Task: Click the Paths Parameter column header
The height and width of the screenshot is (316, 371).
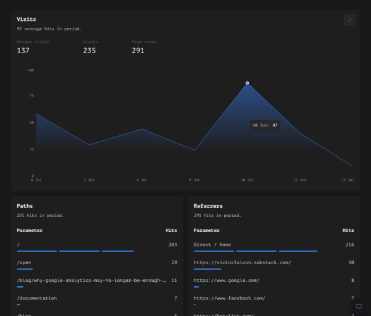Action: 30,231
